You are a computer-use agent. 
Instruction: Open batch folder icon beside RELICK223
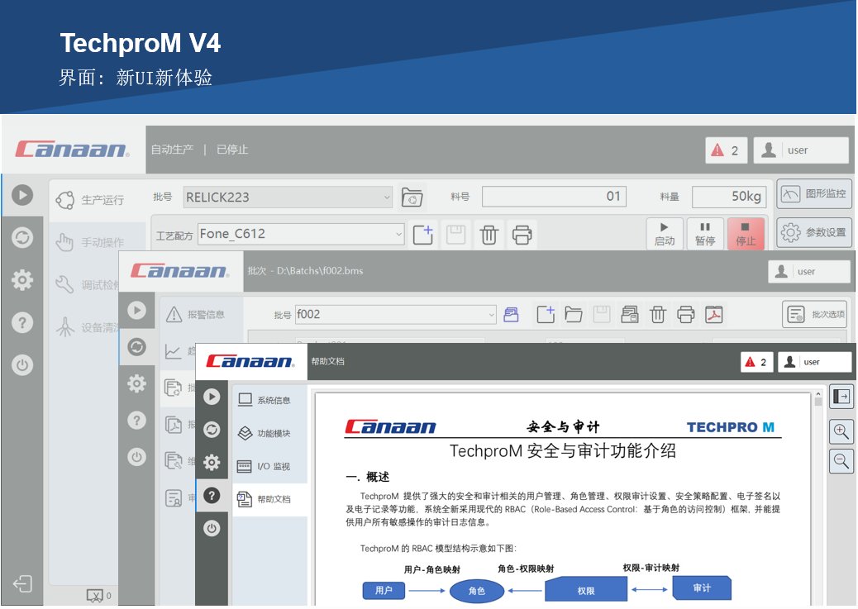pos(412,197)
